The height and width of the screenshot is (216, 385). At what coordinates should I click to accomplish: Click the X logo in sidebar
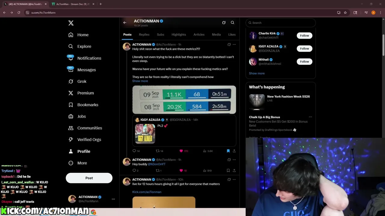tap(71, 23)
